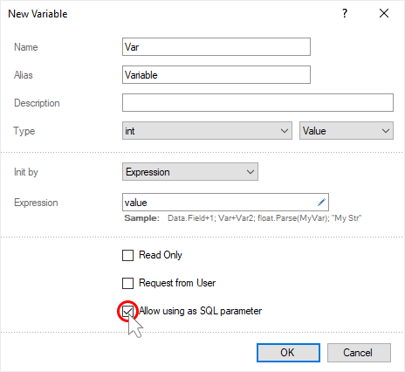Click the Expression field containing value
Screen dimensions: 405x372
point(225,202)
